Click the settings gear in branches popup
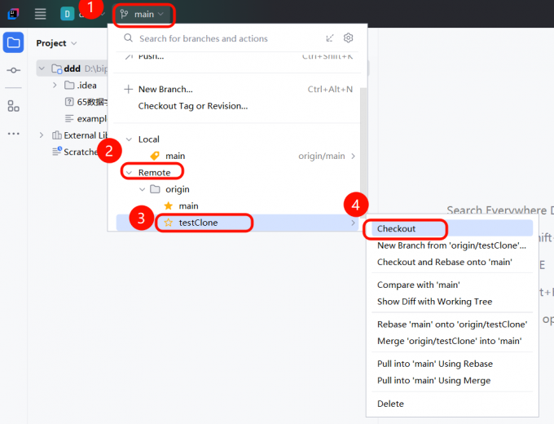 349,38
